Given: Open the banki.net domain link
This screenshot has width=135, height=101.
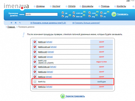Looking at the screenshot, I should 42,57.
